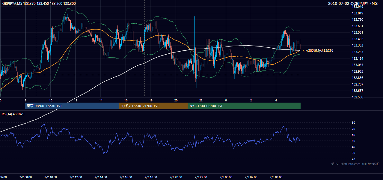Image resolution: width=383 pixels, height=180 pixels.
Task: Click the 133.651 price axis label
Action: [x=358, y=26]
